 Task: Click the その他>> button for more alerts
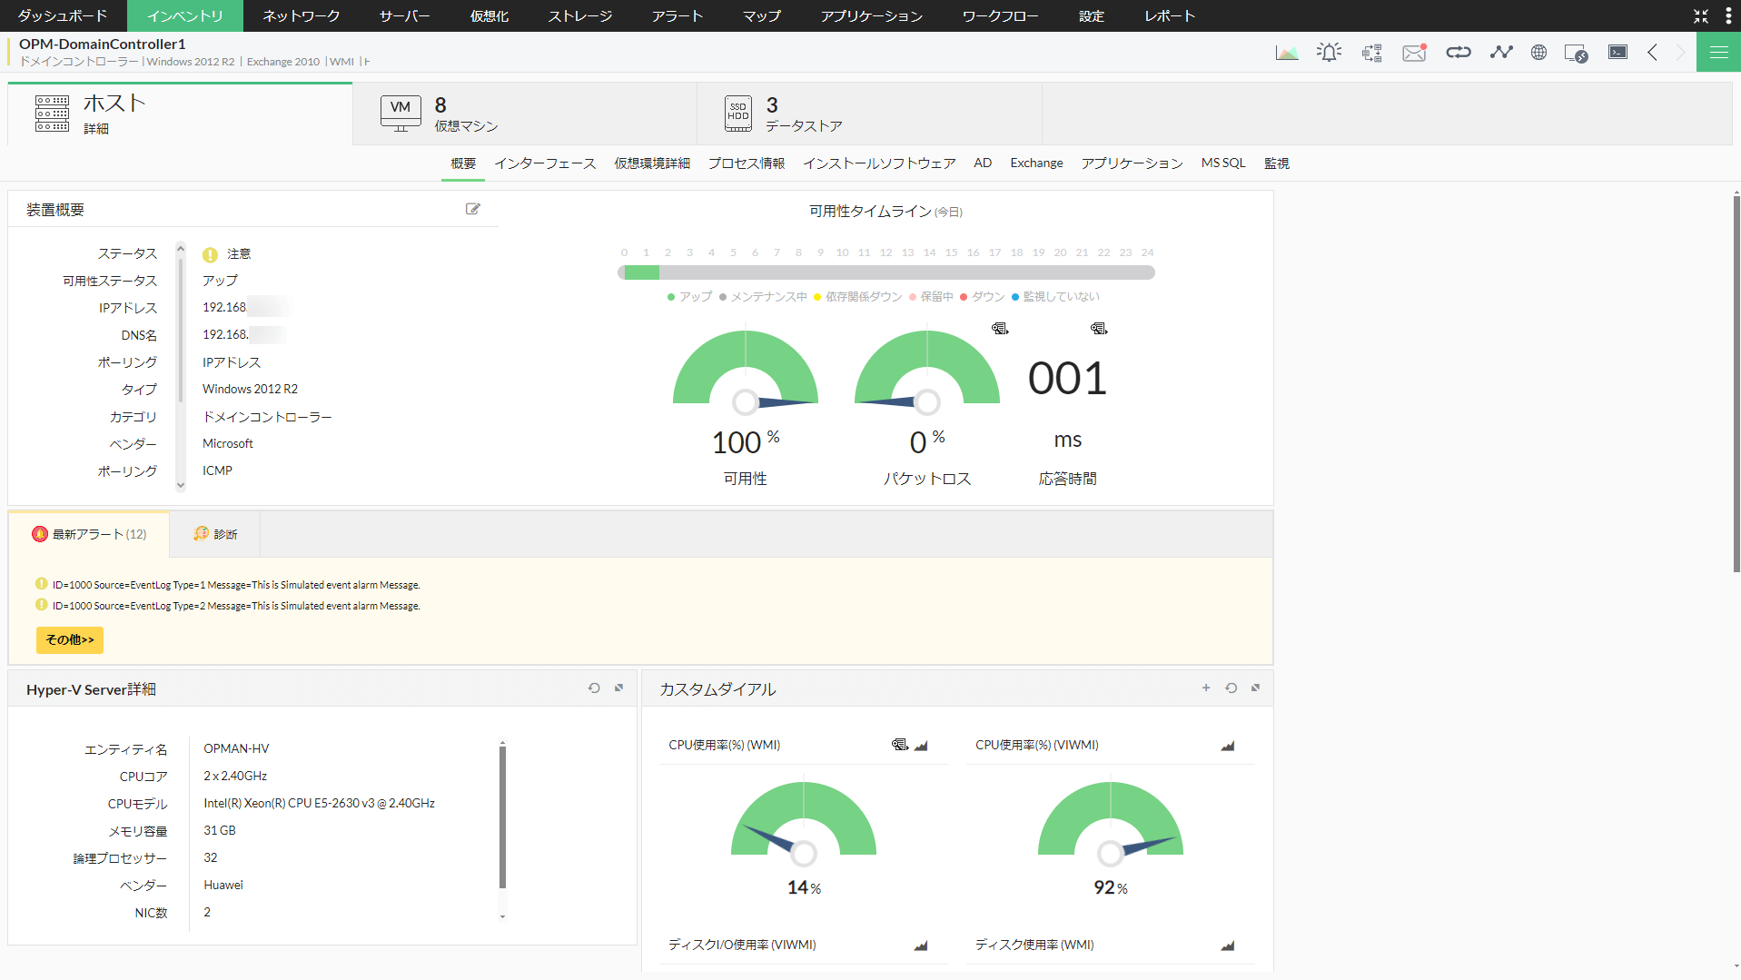tap(70, 640)
